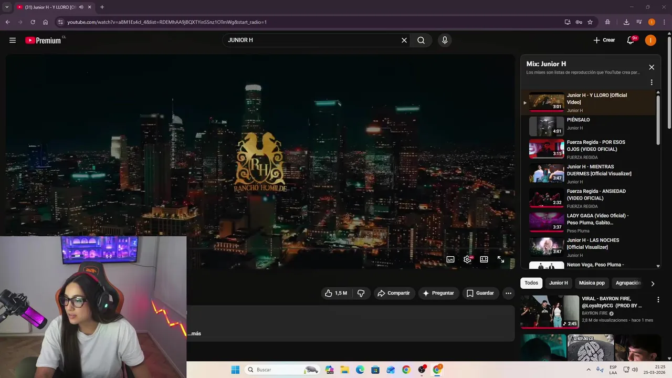Expand the description with ...más
The image size is (672, 378).
pyautogui.click(x=195, y=333)
